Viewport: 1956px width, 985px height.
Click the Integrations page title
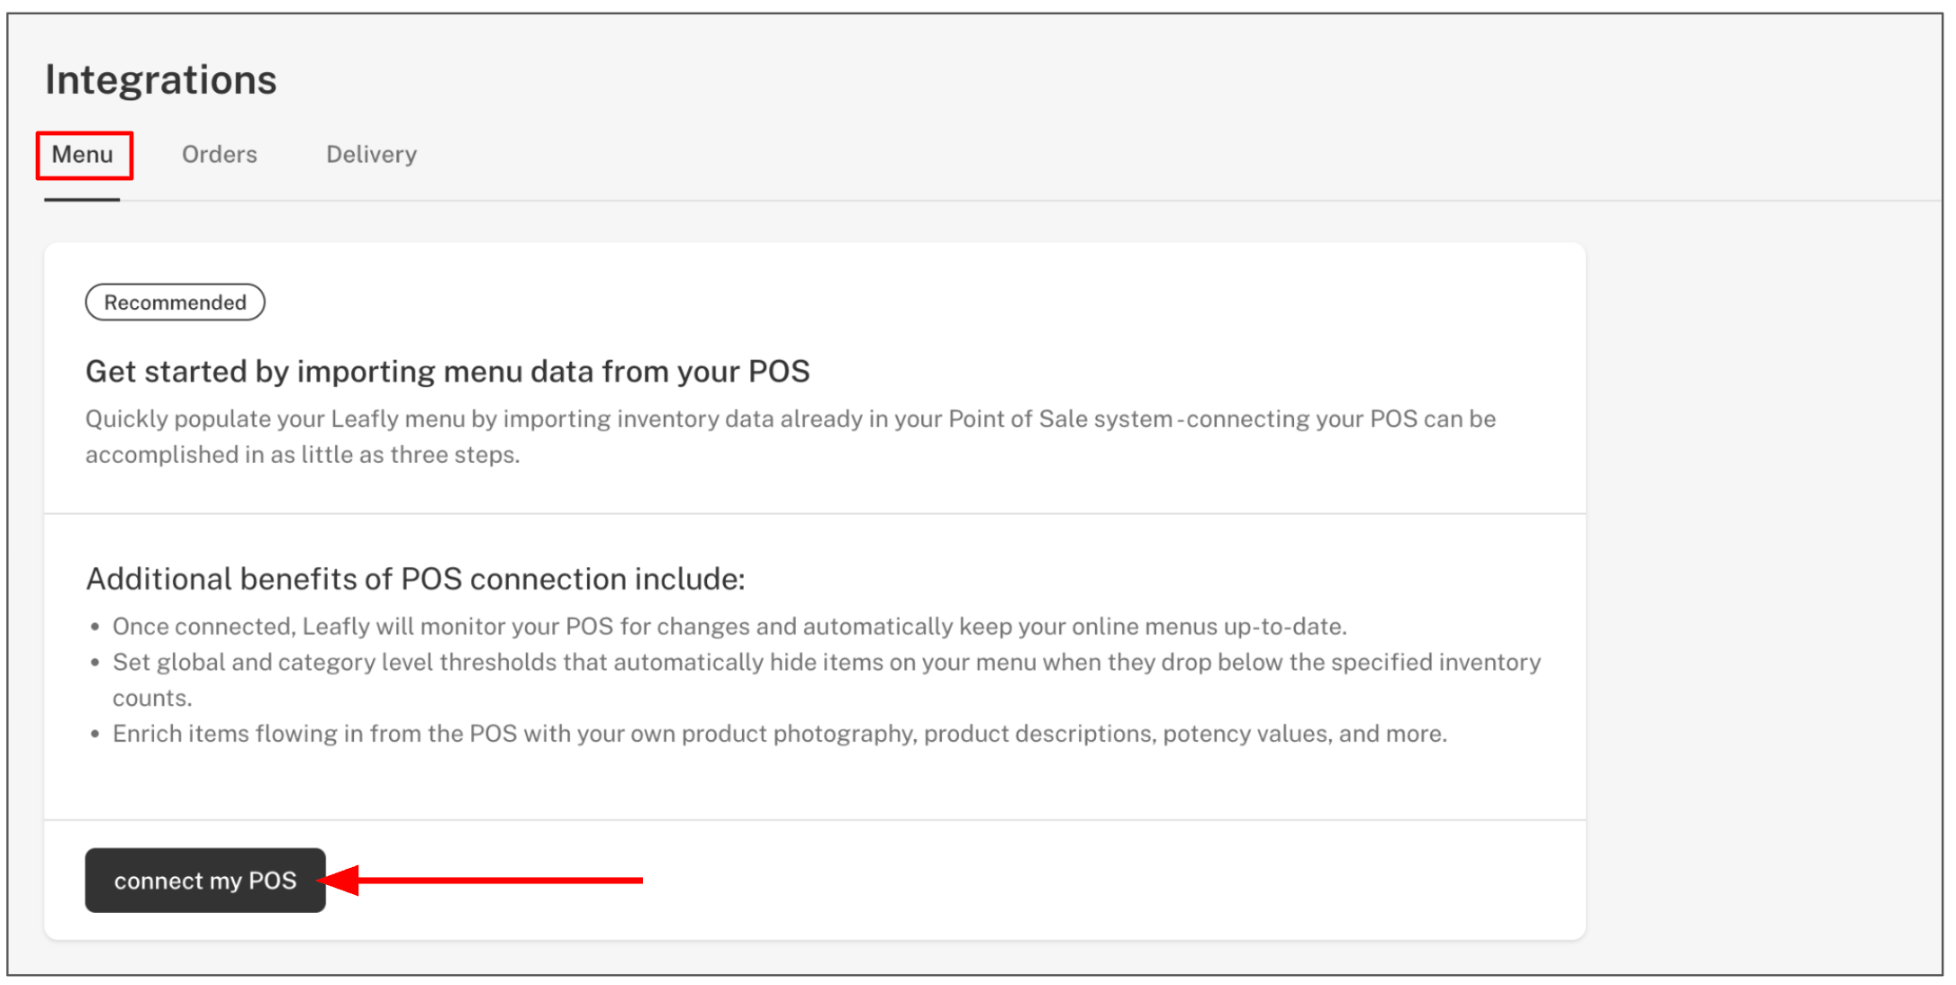tap(161, 80)
